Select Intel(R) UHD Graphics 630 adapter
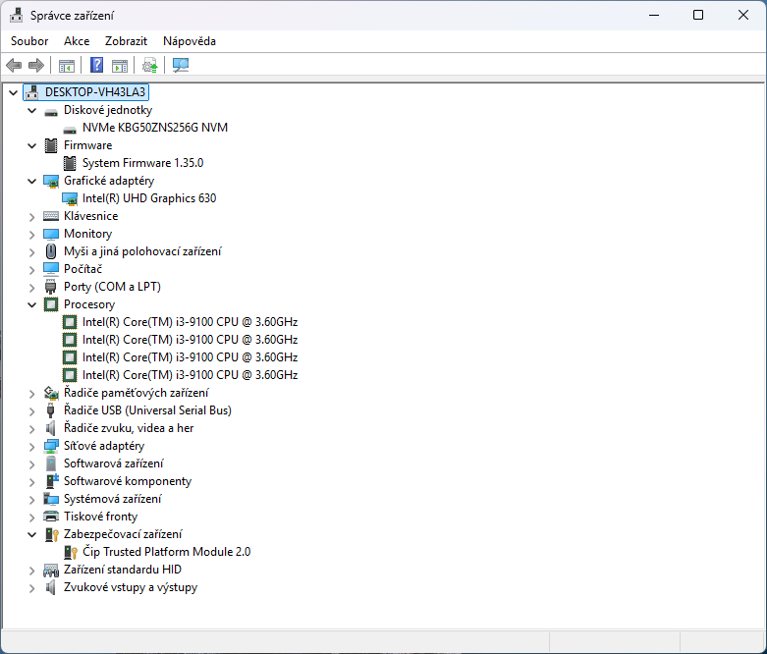767x654 pixels. [x=149, y=198]
